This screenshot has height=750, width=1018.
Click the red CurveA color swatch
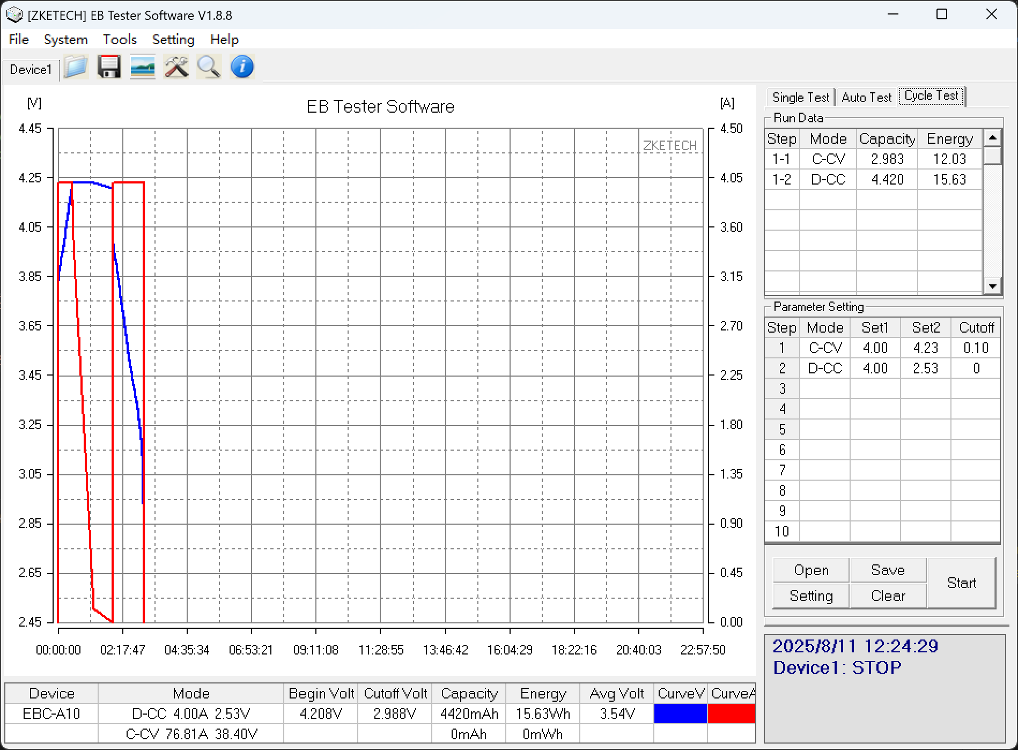731,714
